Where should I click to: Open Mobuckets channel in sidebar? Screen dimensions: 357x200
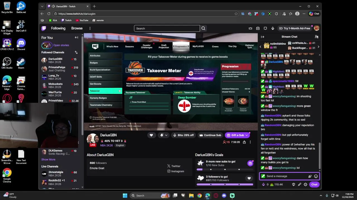60,85
